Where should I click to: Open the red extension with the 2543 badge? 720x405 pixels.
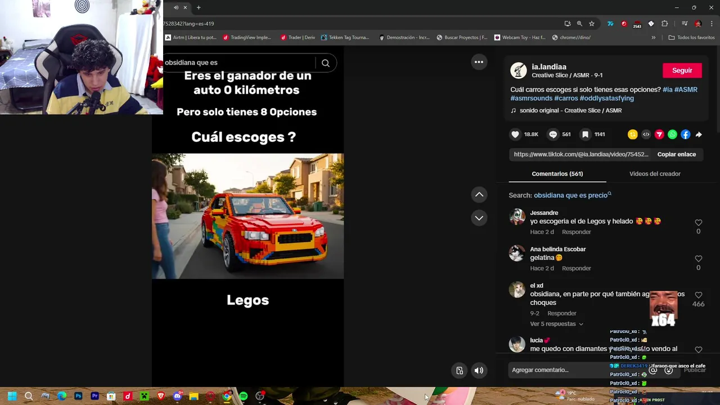click(x=637, y=24)
